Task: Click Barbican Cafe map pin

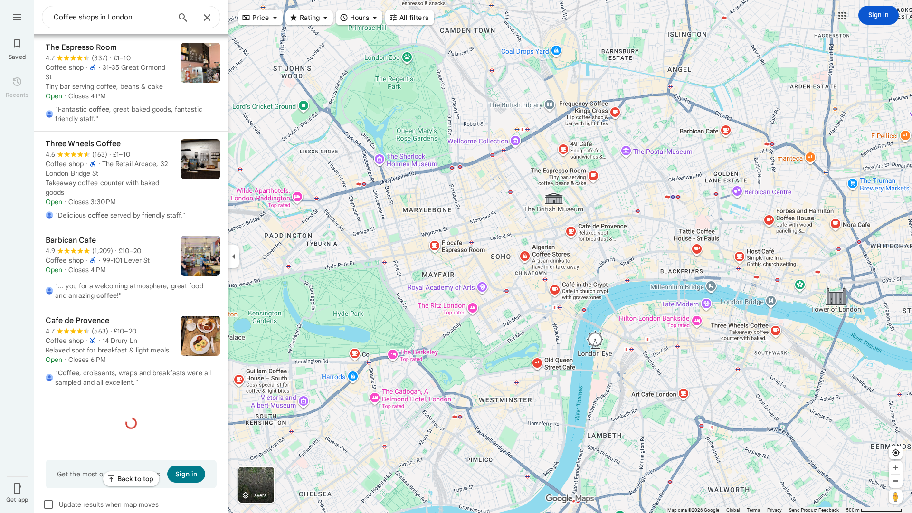Action: click(725, 130)
